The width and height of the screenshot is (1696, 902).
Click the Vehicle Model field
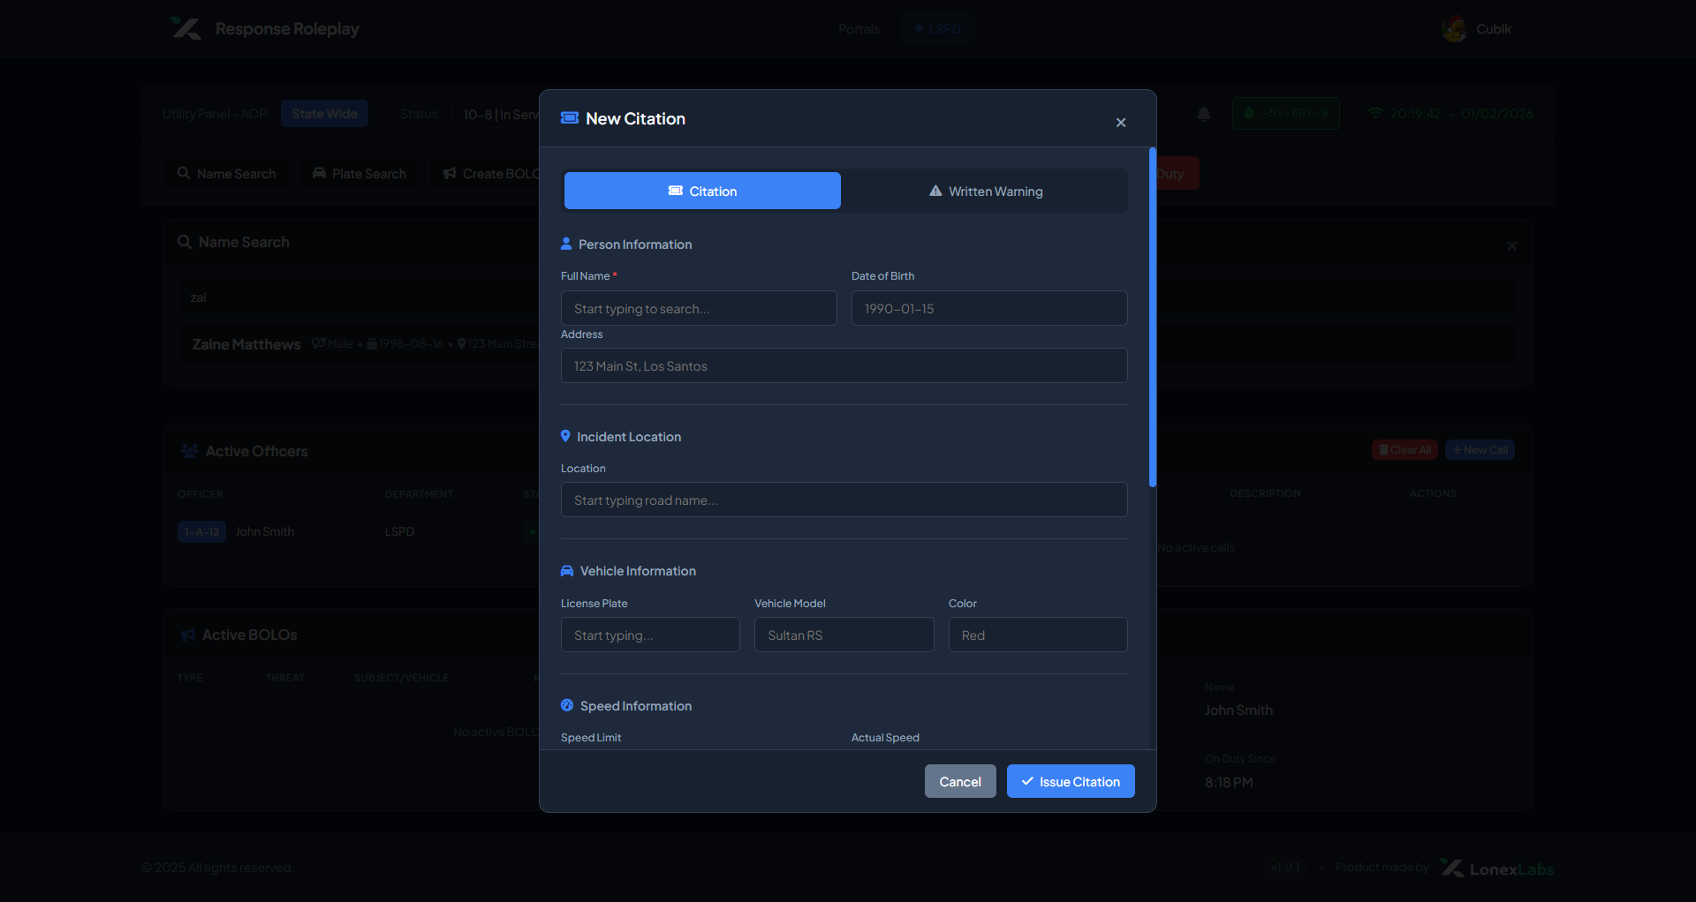844,635
